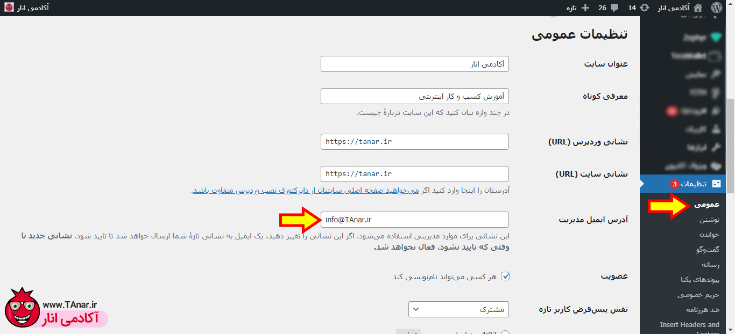Open the نقش پیش‌فرض کاربر تازه combo box
This screenshot has height=334, width=735.
(458, 309)
